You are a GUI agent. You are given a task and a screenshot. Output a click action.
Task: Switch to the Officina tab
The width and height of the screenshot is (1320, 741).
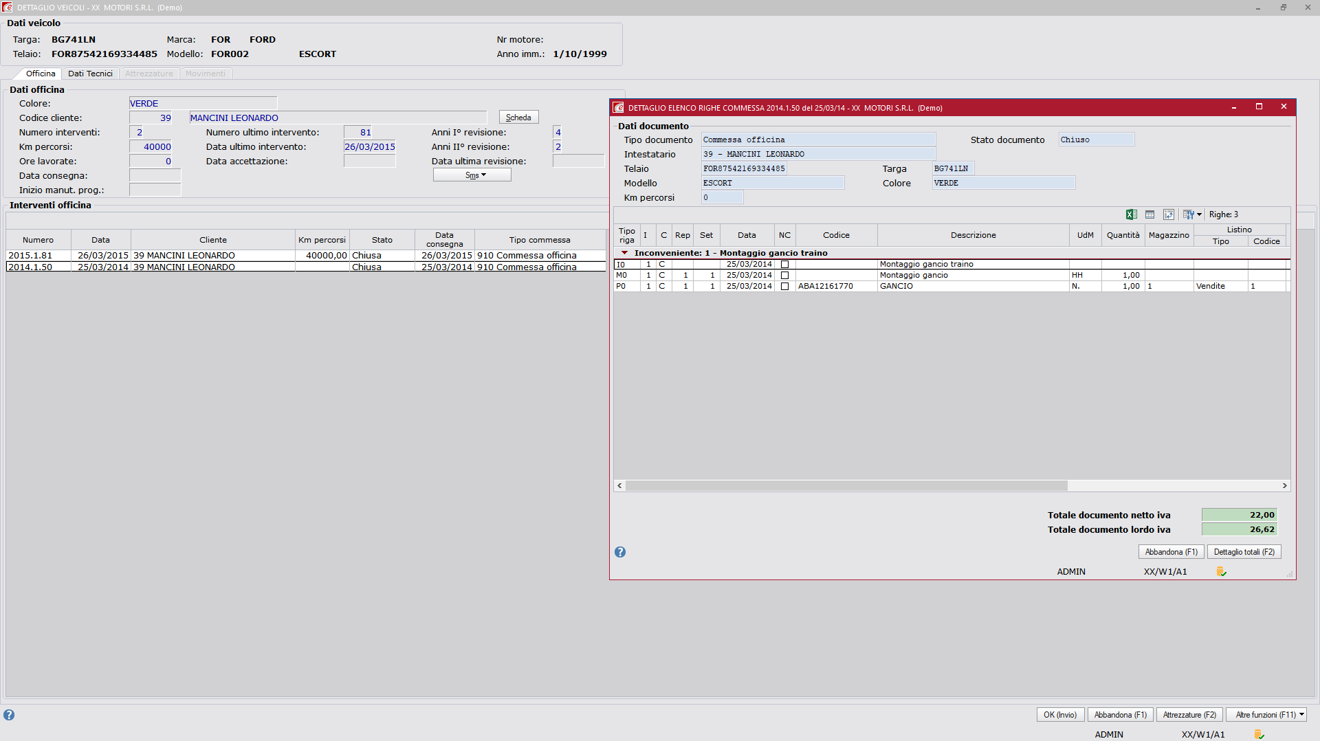click(41, 74)
